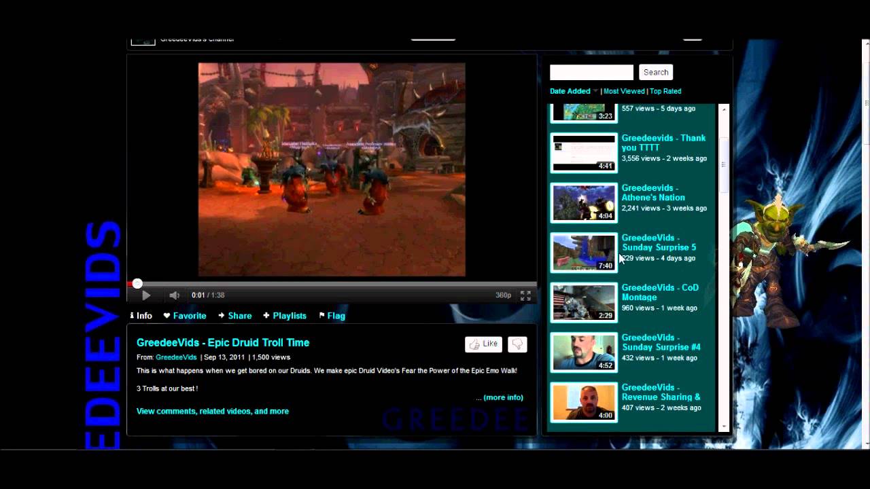Open Greedeevids - Thank you TTTT video
This screenshot has height=489, width=870.
(x=663, y=143)
